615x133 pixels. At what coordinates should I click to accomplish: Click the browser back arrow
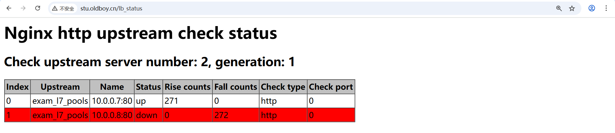(x=9, y=8)
